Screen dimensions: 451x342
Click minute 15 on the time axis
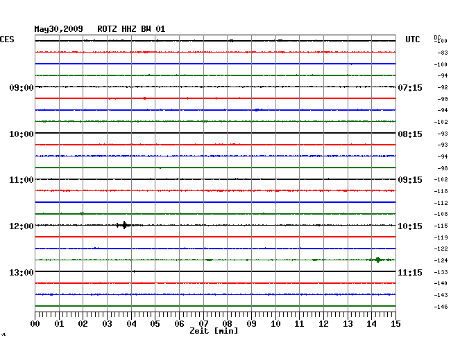point(395,324)
